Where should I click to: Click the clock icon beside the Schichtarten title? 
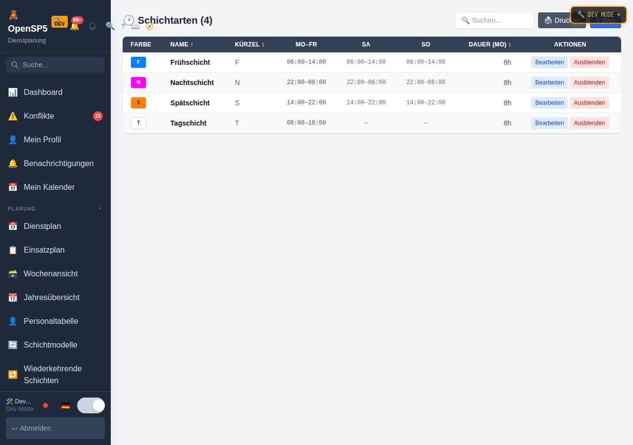(129, 20)
